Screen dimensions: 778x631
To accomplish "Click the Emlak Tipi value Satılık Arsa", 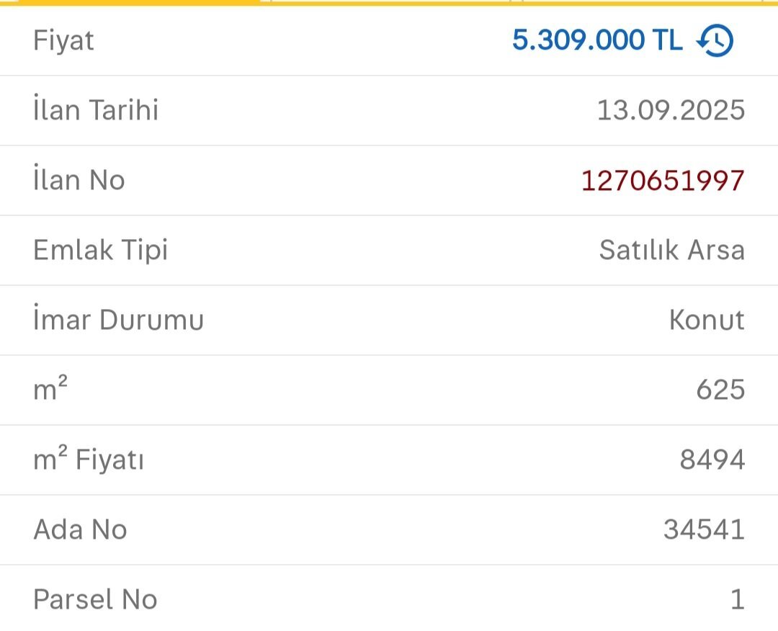I will (672, 250).
